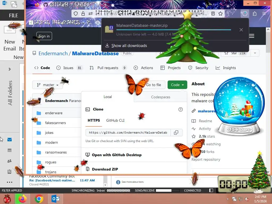Dismiss MalwareDatabase-master.zip download entry

tap(241, 30)
